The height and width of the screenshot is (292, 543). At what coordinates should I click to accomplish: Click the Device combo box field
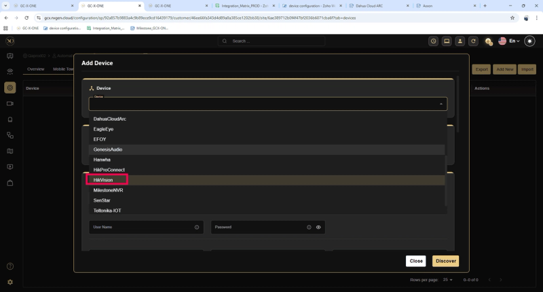pyautogui.click(x=267, y=104)
